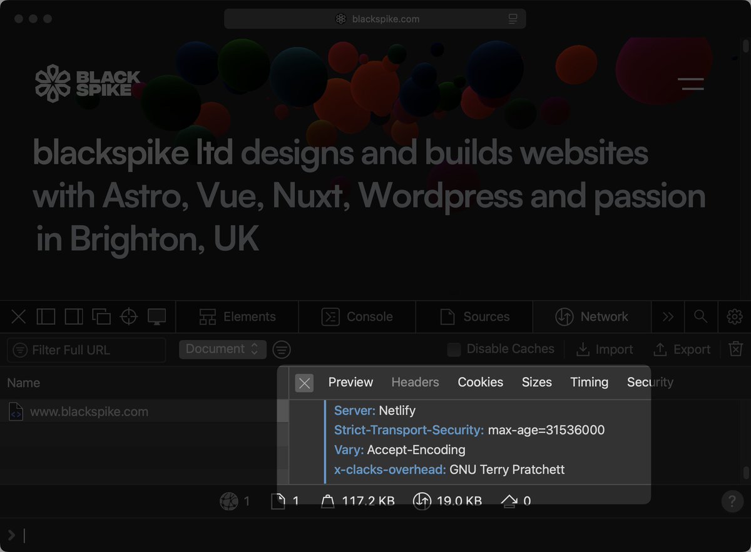
Task: Clear network items trash icon
Action: point(736,349)
